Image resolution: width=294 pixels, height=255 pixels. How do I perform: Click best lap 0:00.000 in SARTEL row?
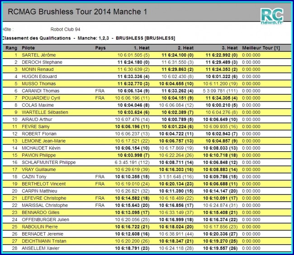point(251,55)
